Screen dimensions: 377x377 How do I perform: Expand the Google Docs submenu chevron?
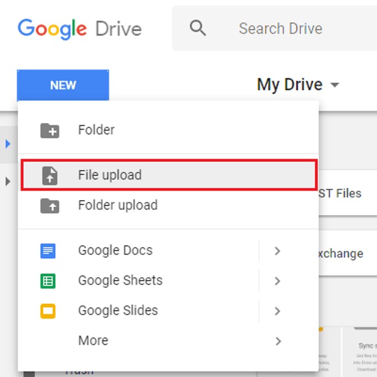277,251
